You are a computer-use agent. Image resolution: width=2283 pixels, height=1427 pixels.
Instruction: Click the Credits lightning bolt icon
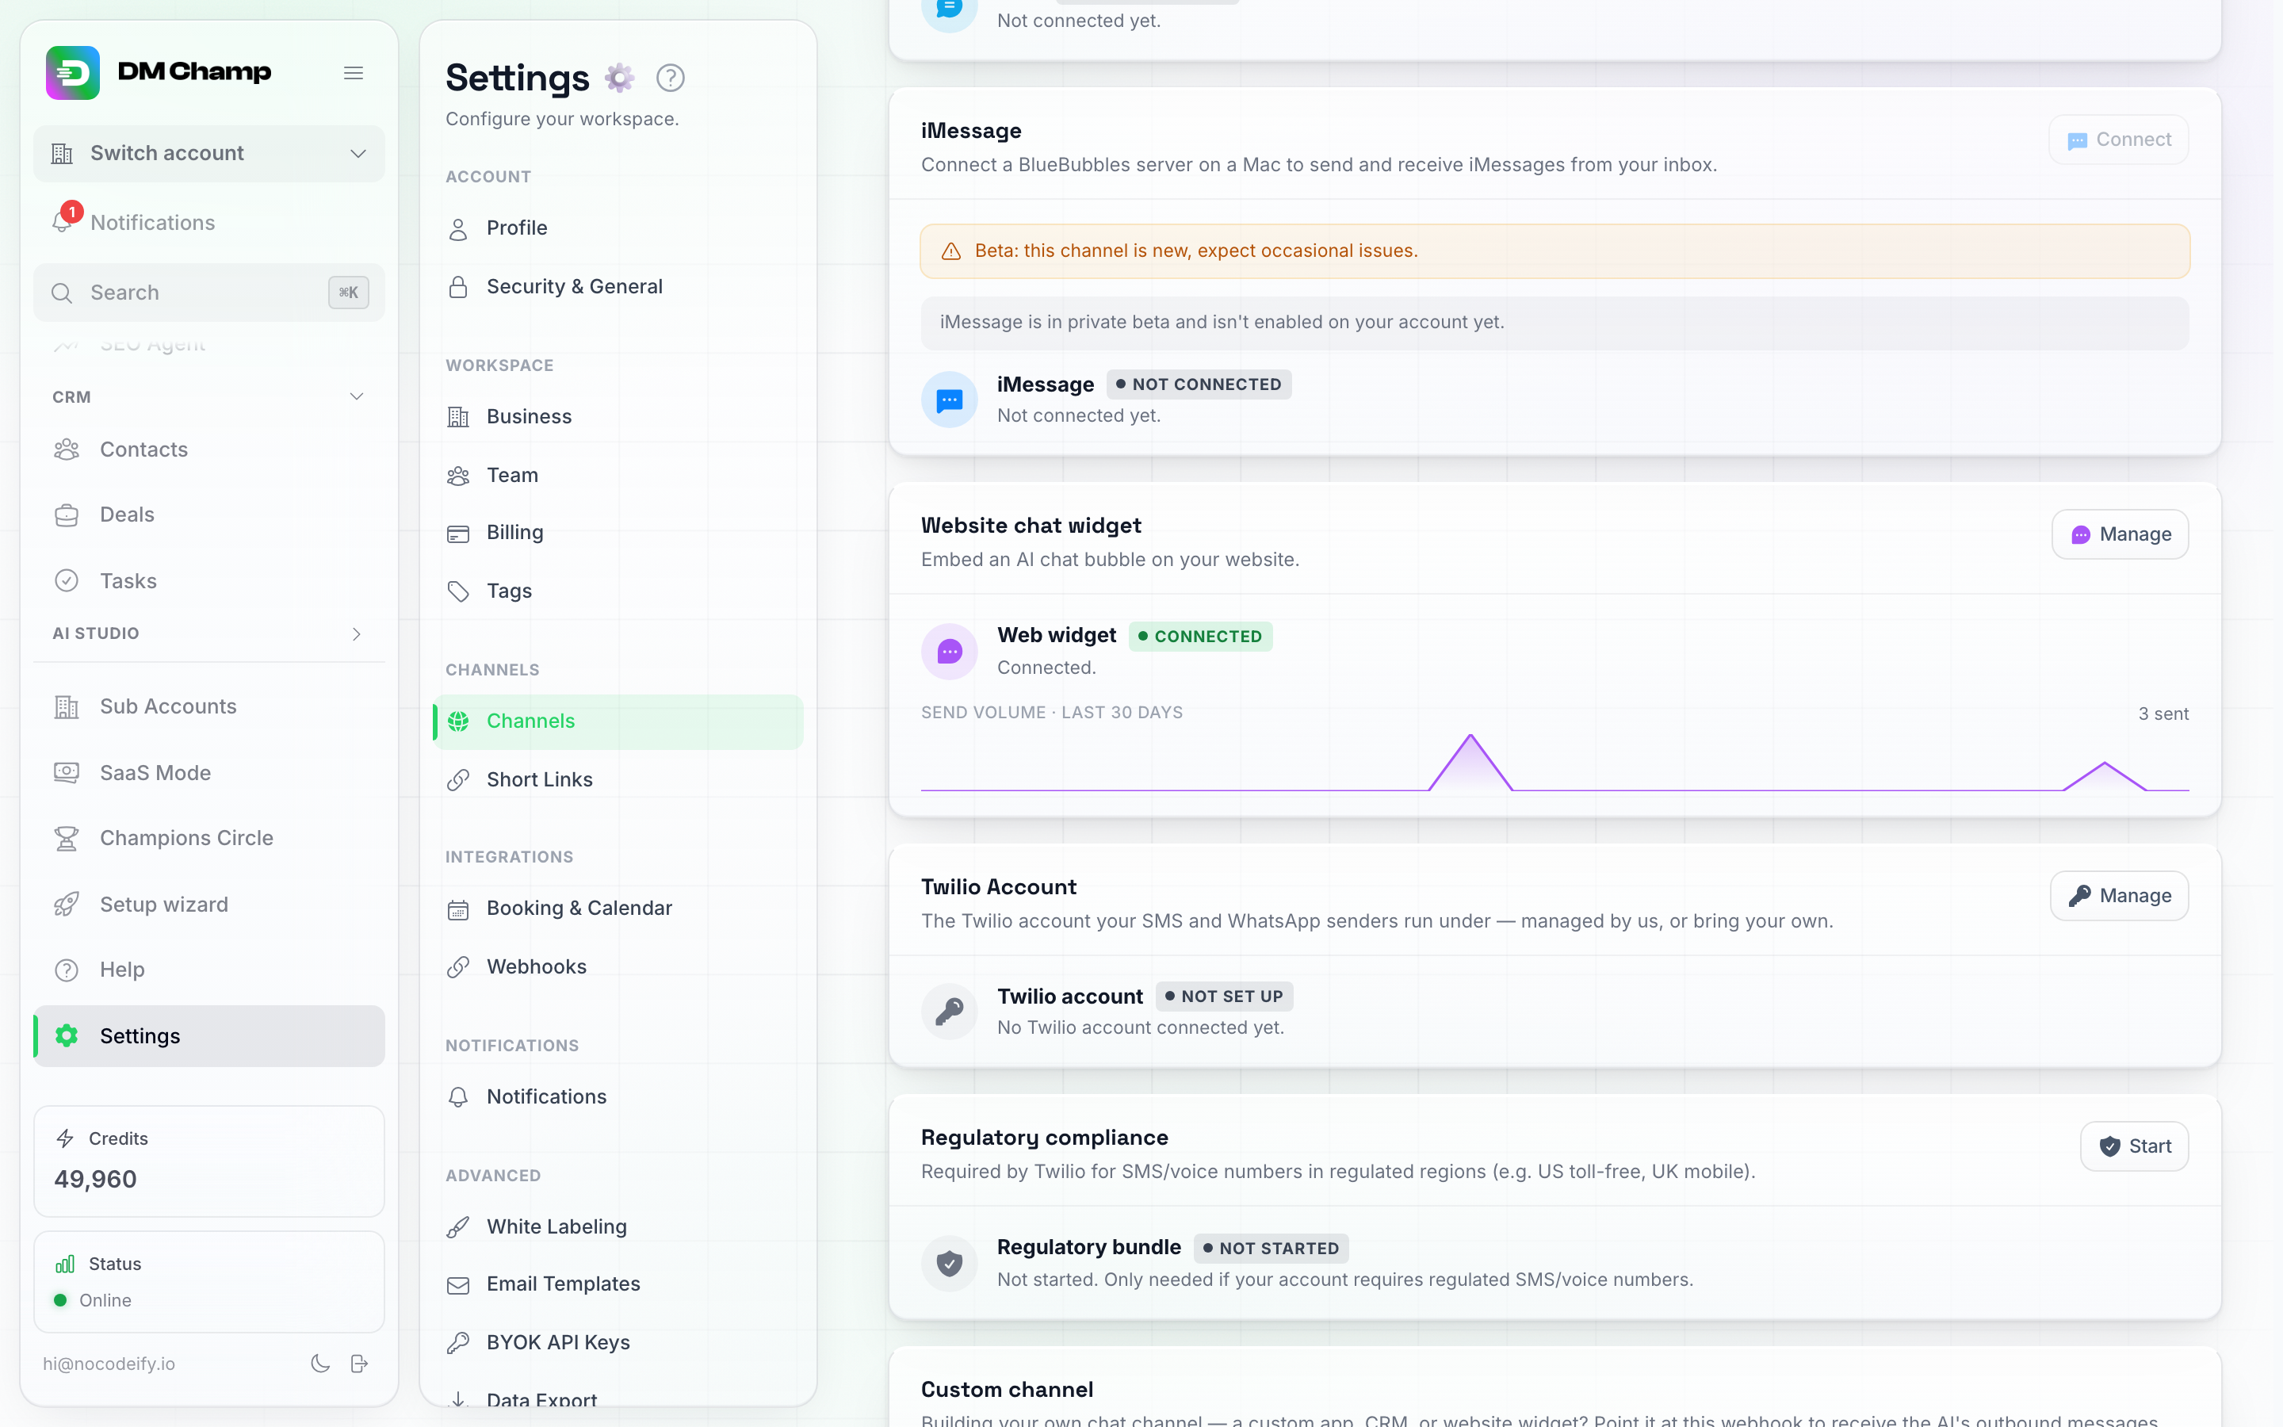click(x=65, y=1138)
